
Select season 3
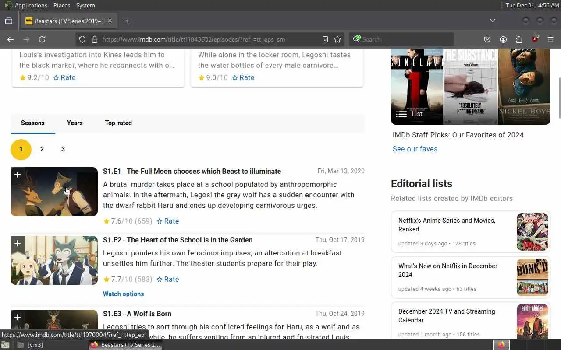tap(63, 149)
